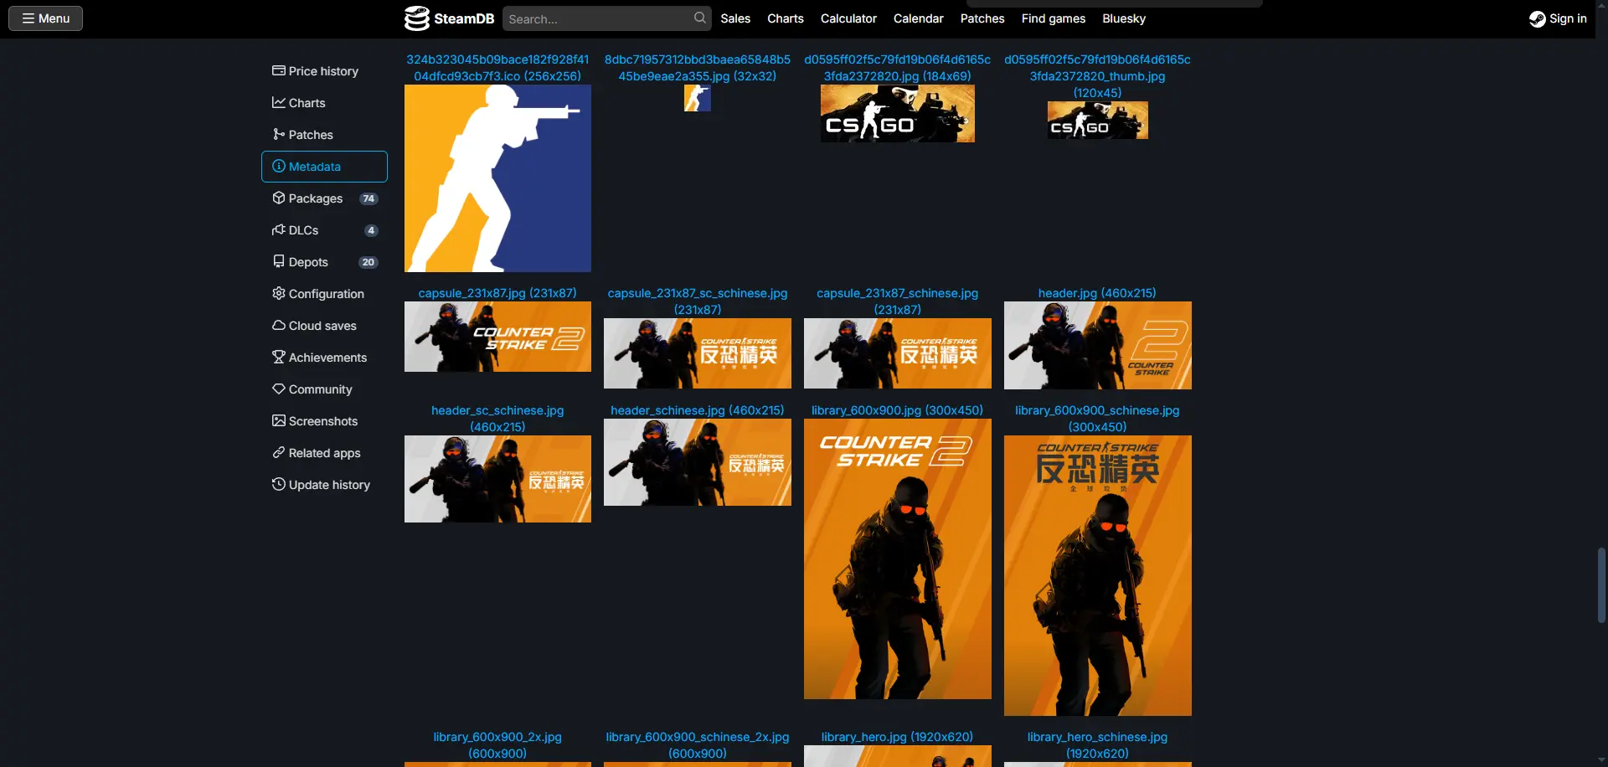Open Charts in the top navigation bar
Image resolution: width=1608 pixels, height=767 pixels.
(x=786, y=18)
